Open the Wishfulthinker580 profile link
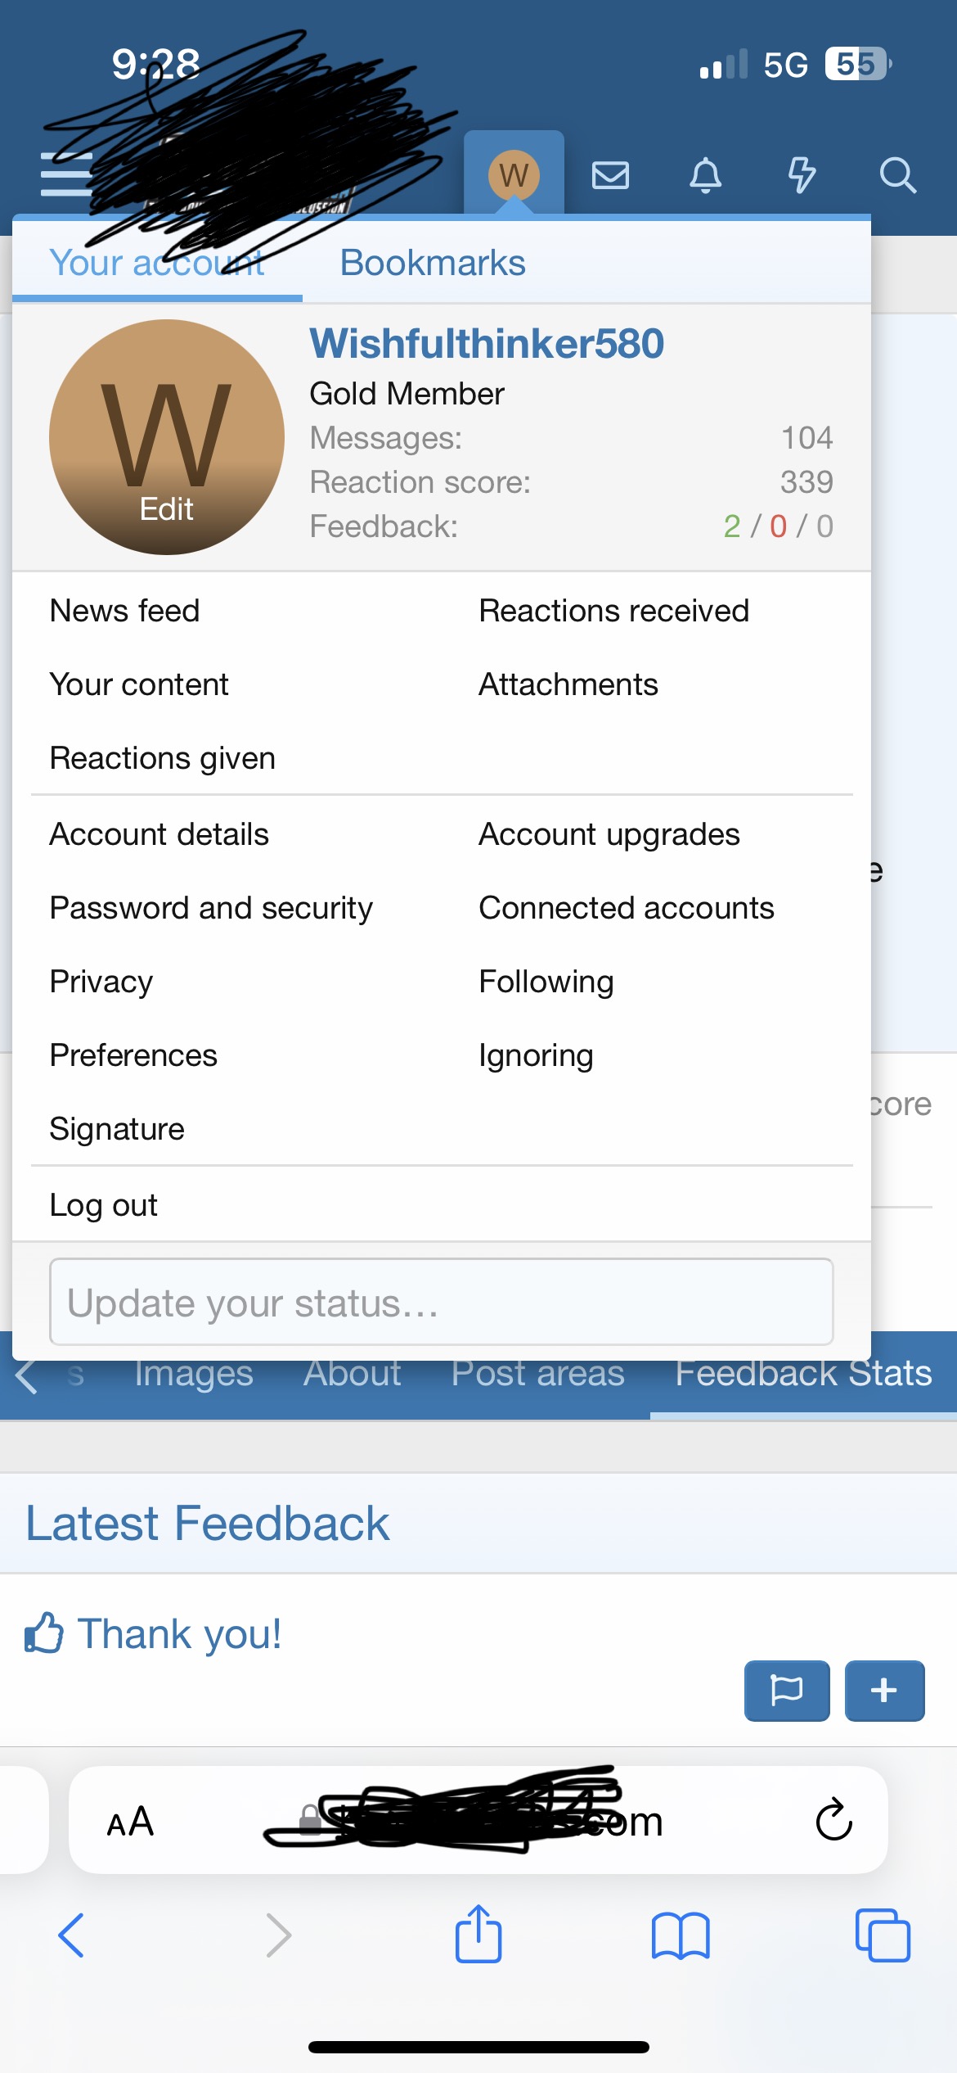Image resolution: width=957 pixels, height=2073 pixels. (x=486, y=343)
